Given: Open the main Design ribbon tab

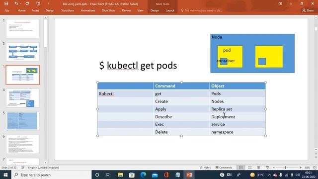Looking at the screenshot, I should click(50, 10).
